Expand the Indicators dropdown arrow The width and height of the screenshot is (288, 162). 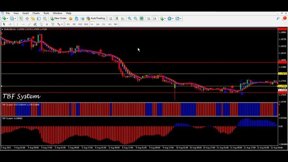click(x=165, y=18)
